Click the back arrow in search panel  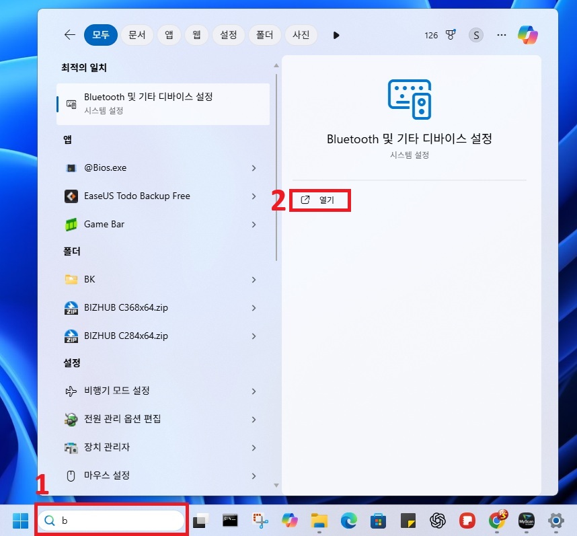[x=69, y=35]
